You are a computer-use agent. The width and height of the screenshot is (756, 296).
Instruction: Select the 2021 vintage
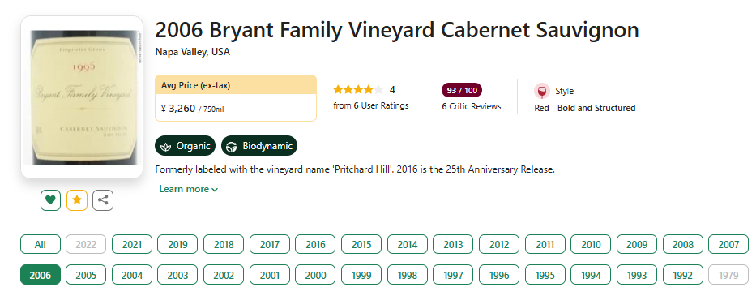(x=132, y=244)
